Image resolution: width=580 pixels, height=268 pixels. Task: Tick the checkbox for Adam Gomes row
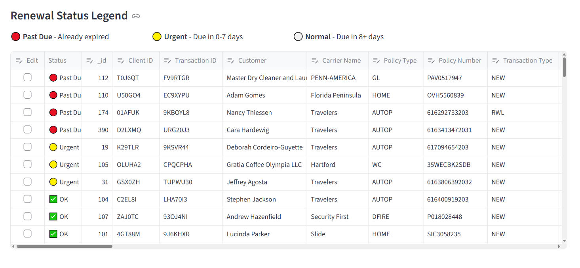point(27,95)
